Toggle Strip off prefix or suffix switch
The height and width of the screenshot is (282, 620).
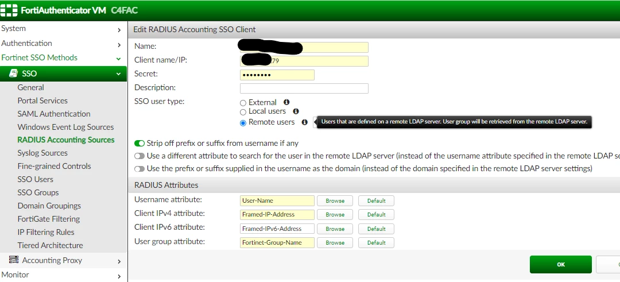[139, 143]
